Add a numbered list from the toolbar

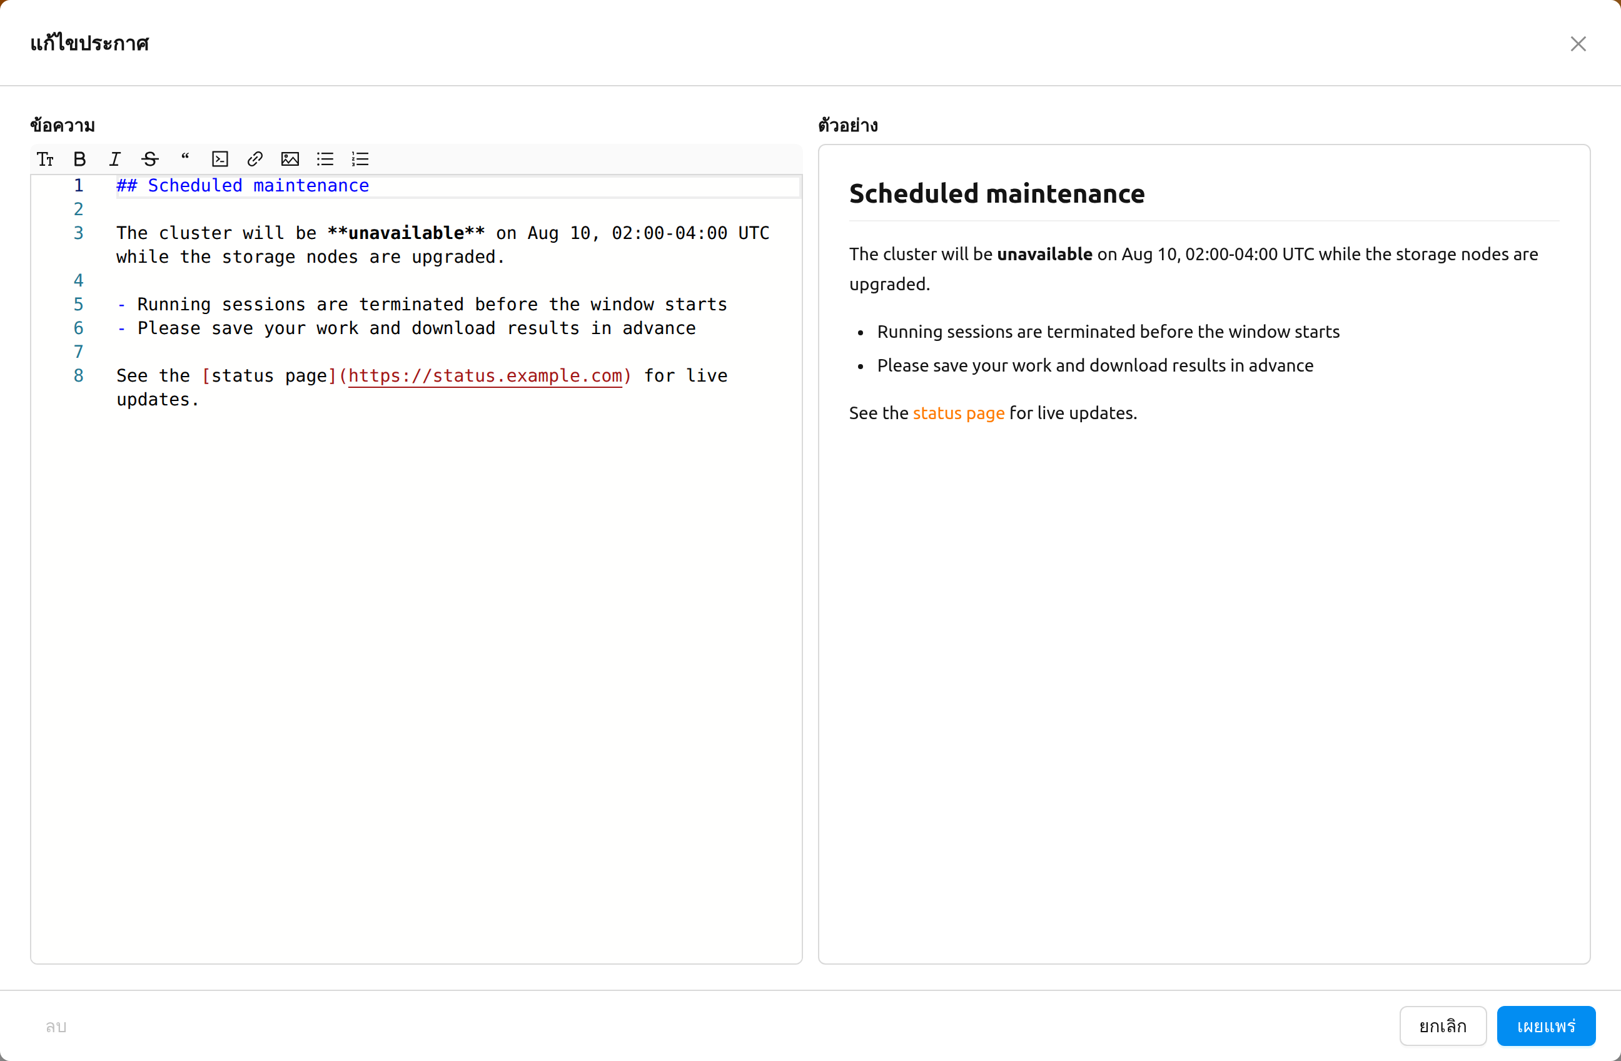point(360,160)
